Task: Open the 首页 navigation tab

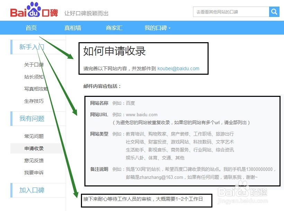Action: pos(31,28)
